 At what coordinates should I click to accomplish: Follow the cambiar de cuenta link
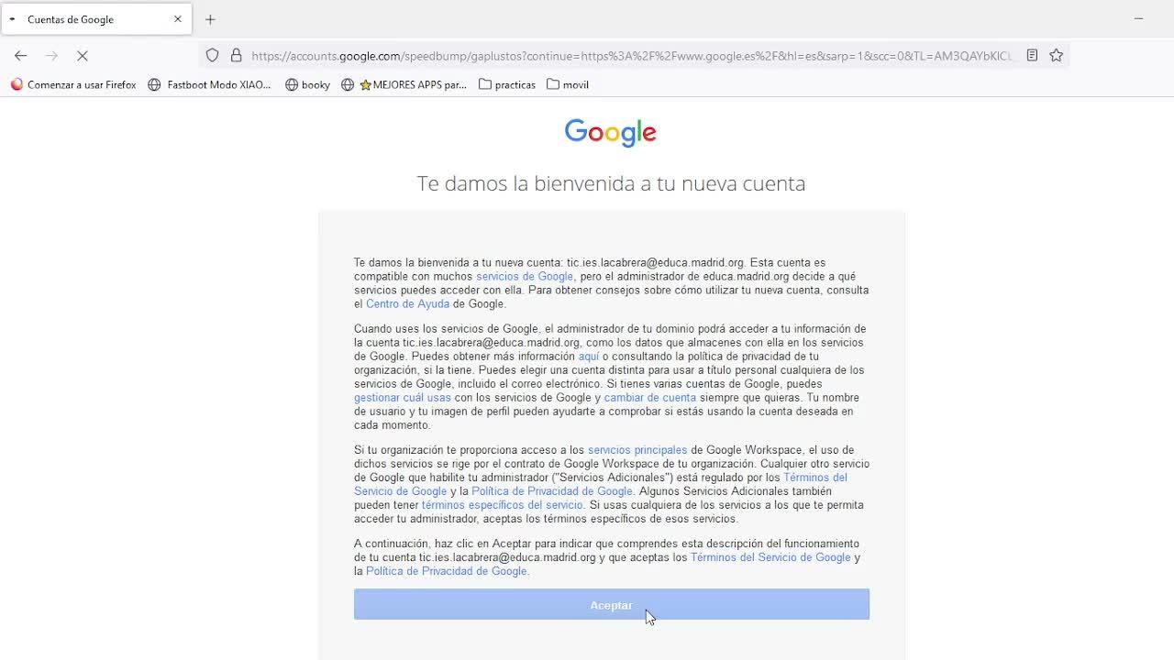click(x=650, y=398)
